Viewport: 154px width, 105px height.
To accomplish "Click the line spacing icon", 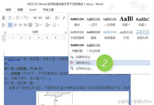I will (37, 25).
